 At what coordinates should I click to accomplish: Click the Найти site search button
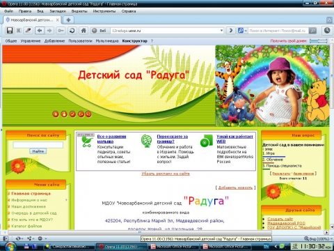(38, 151)
